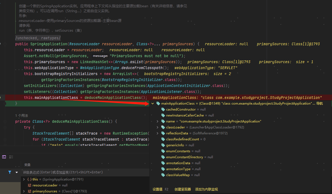Click the parameter icon beside resourceLoader variable
The width and height of the screenshot is (332, 194).
[30, 185]
